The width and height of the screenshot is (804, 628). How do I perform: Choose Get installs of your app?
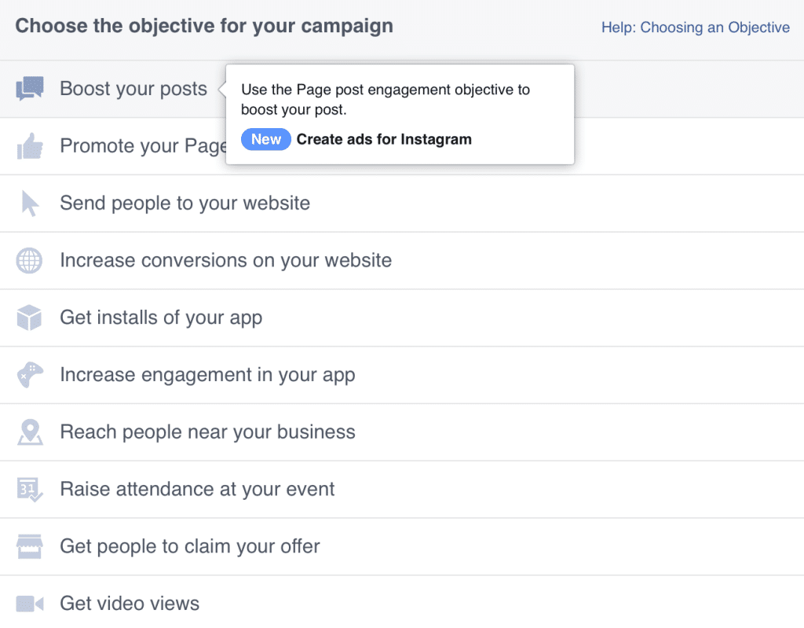(x=161, y=318)
